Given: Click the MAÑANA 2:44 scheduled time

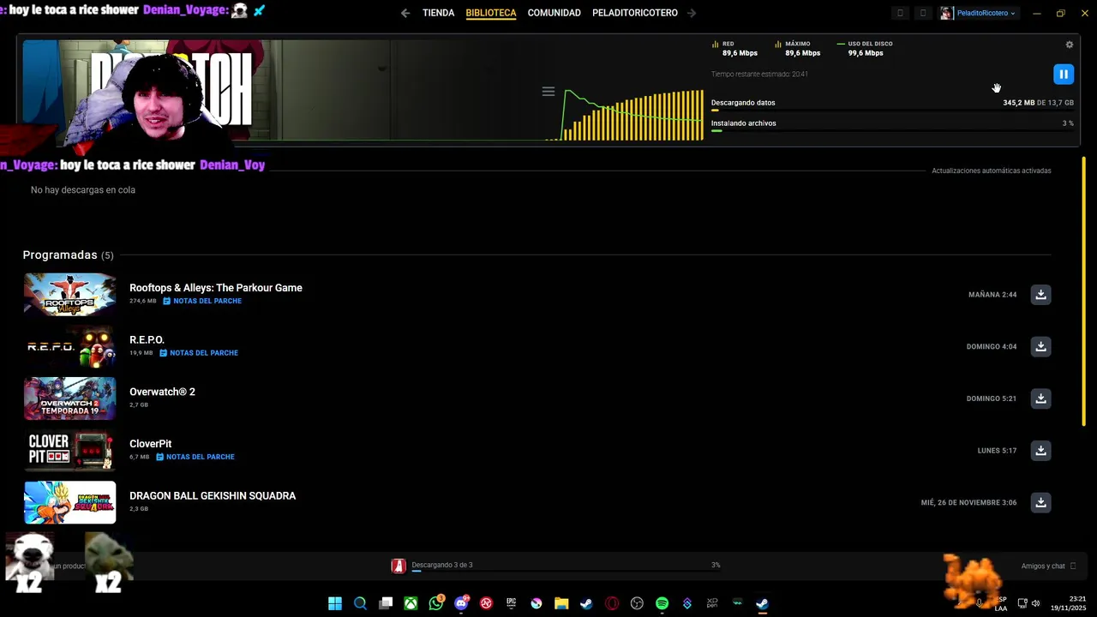Looking at the screenshot, I should click(992, 295).
